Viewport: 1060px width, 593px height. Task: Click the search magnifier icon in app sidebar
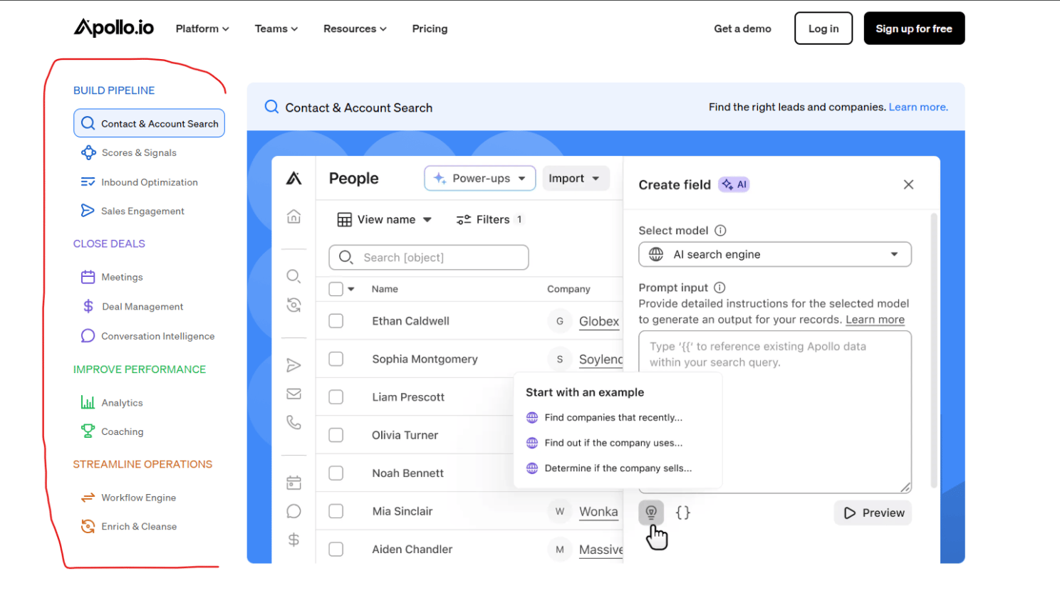293,276
